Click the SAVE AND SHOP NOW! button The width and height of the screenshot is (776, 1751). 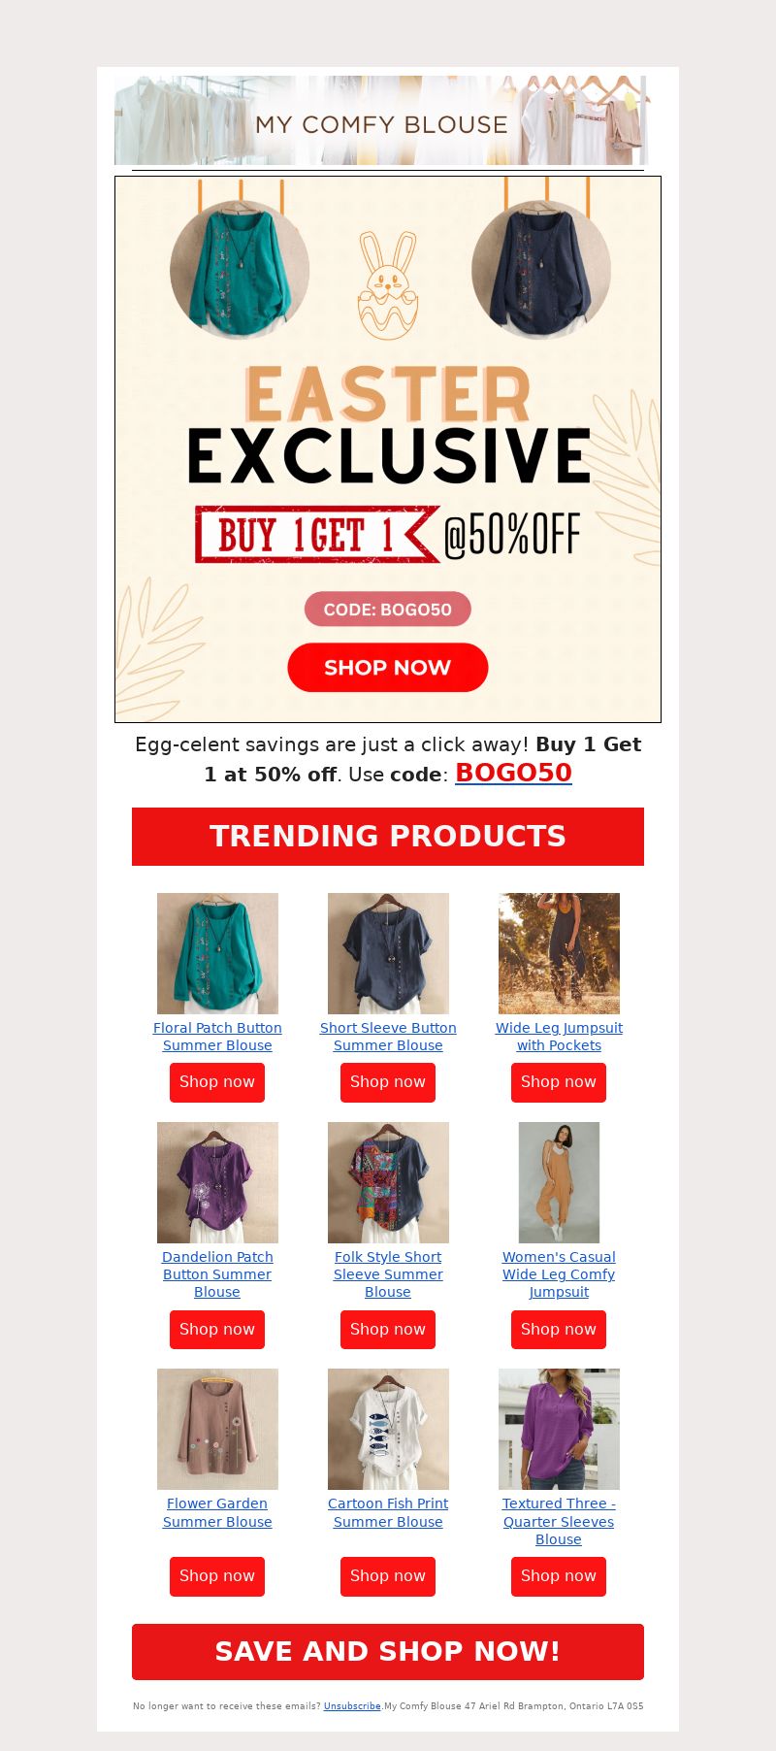click(x=388, y=1652)
